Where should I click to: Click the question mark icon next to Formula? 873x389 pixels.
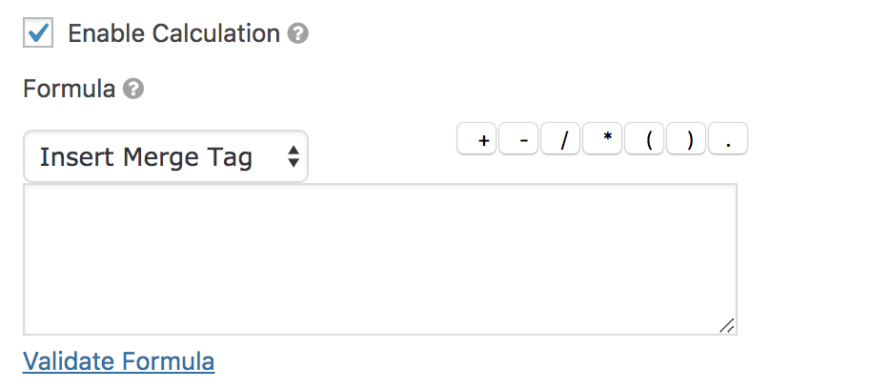click(x=133, y=89)
